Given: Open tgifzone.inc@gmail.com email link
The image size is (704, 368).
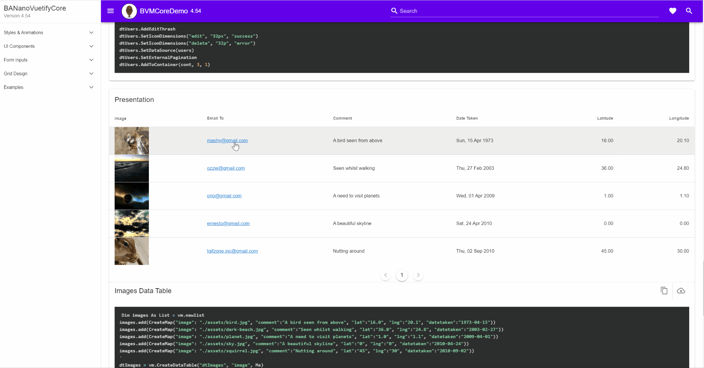Looking at the screenshot, I should tap(232, 251).
